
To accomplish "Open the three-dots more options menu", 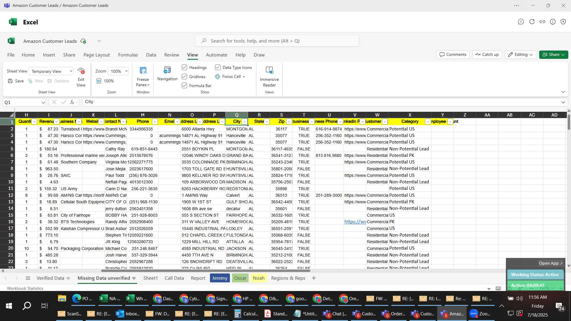I will tap(517, 6).
